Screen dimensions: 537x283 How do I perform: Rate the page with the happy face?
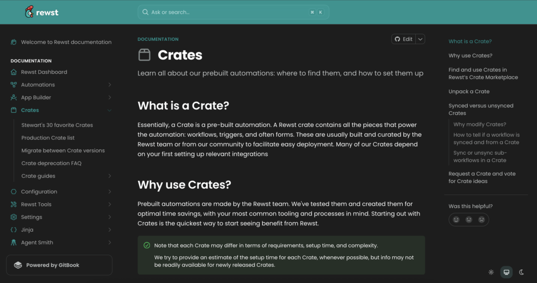[456, 220]
